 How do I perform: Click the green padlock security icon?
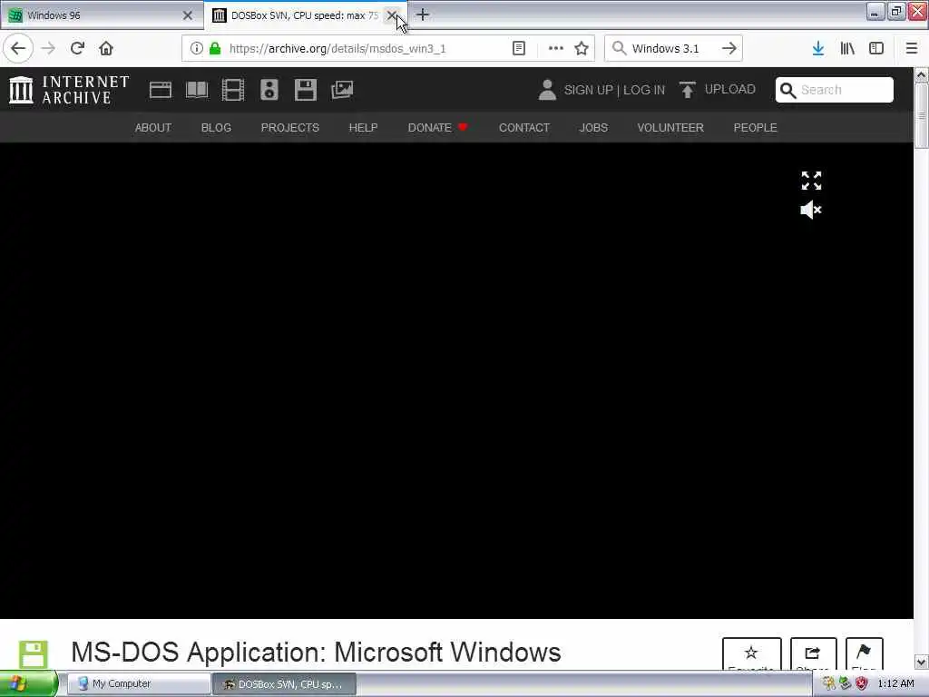click(x=215, y=49)
